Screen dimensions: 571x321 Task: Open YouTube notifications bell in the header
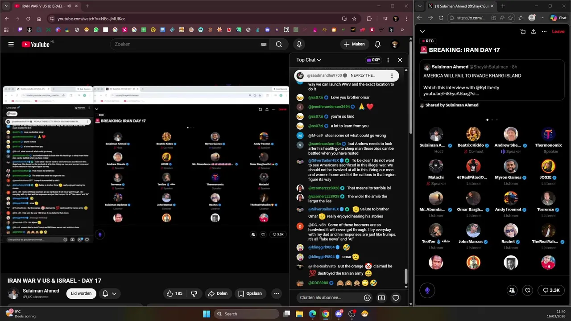(x=377, y=44)
